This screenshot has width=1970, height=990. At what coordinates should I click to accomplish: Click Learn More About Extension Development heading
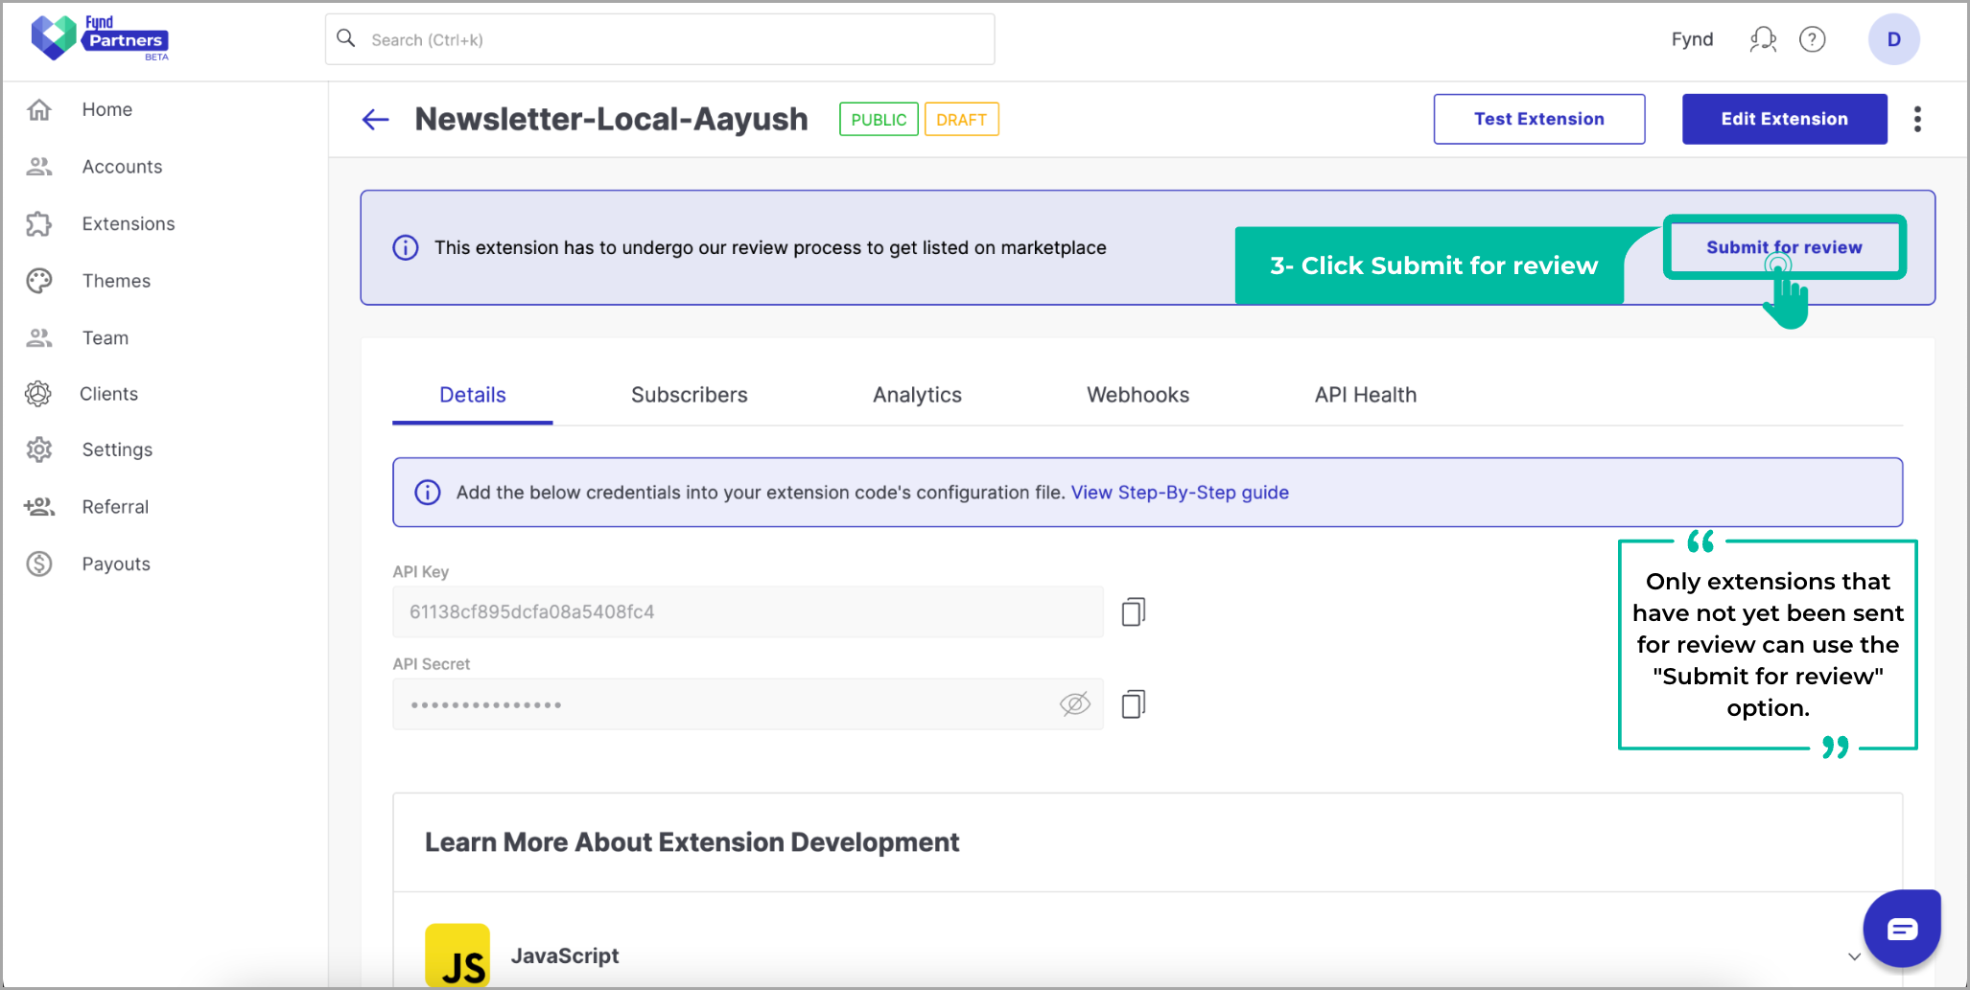(692, 842)
